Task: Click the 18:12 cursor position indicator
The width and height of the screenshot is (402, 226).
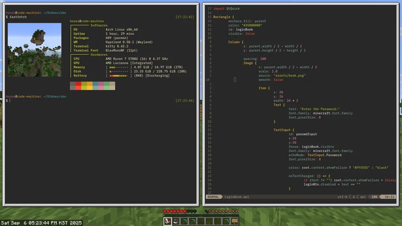Action: (x=389, y=197)
